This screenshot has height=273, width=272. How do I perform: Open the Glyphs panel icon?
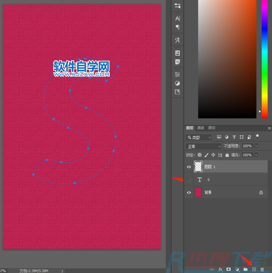[177, 40]
